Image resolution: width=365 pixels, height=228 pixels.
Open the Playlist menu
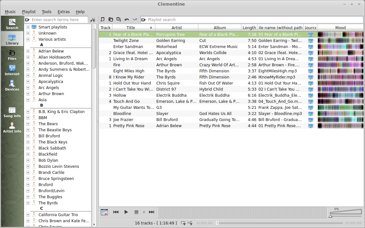(29, 12)
